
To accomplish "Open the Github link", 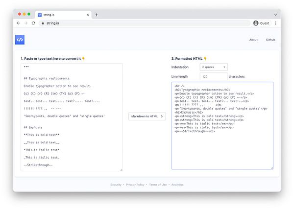I will tap(270, 40).
